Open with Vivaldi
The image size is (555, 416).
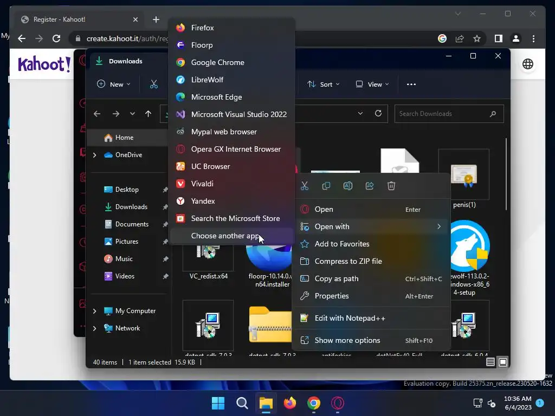coord(232,184)
